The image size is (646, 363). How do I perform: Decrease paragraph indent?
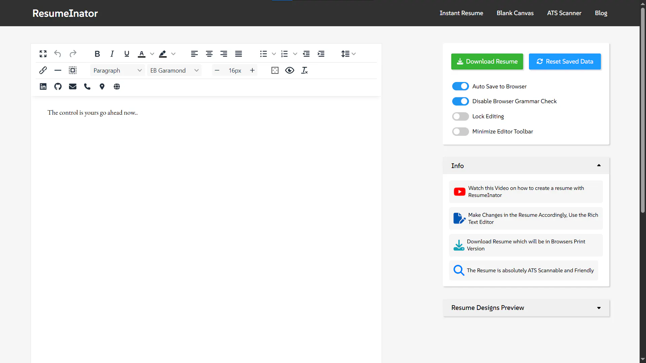[306, 54]
